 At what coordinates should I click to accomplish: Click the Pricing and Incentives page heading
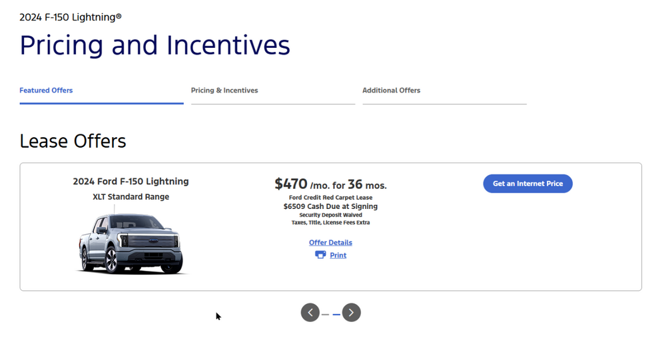(x=155, y=45)
